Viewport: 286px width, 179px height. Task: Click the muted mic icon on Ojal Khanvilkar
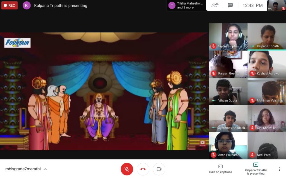[252, 128]
